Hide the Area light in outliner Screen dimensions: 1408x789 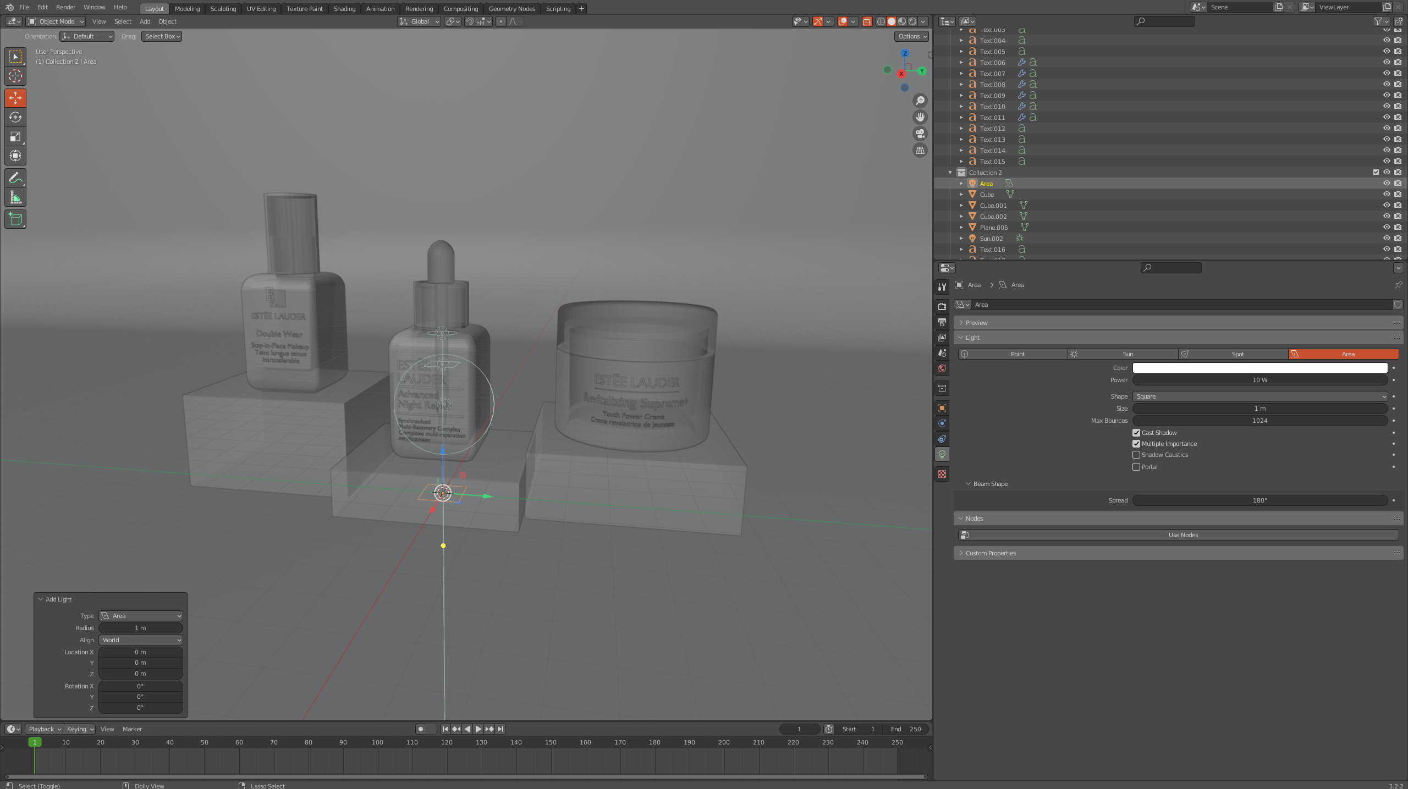[1387, 183]
